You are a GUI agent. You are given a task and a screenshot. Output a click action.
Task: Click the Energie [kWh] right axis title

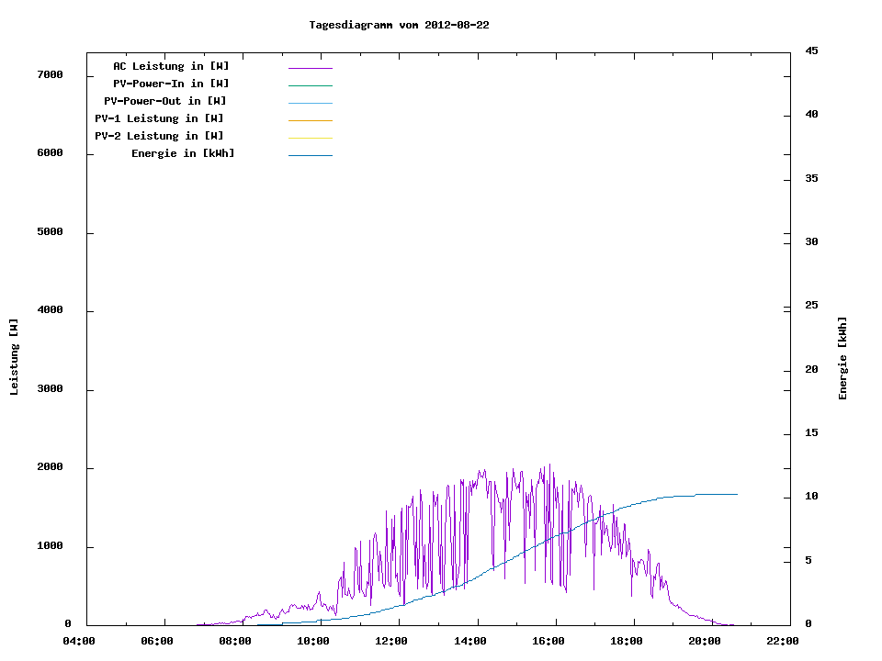coord(842,358)
